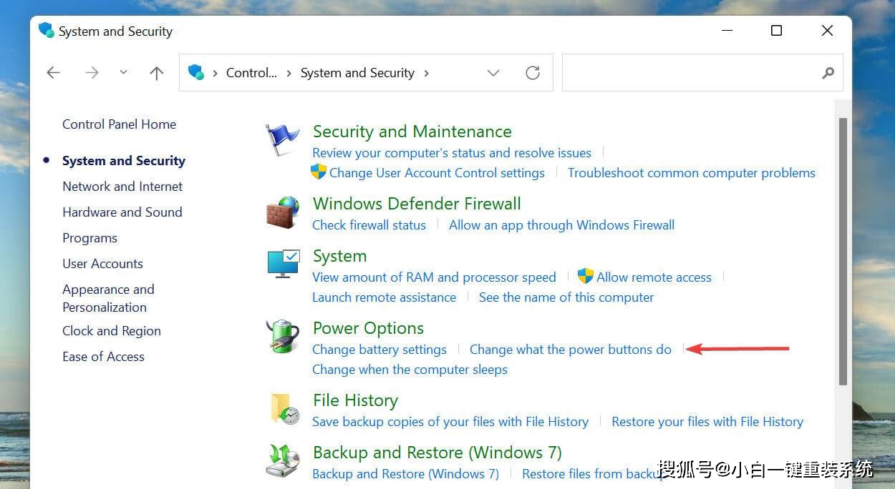Image resolution: width=895 pixels, height=489 pixels.
Task: Click Launch remote assistance
Action: pyautogui.click(x=384, y=297)
